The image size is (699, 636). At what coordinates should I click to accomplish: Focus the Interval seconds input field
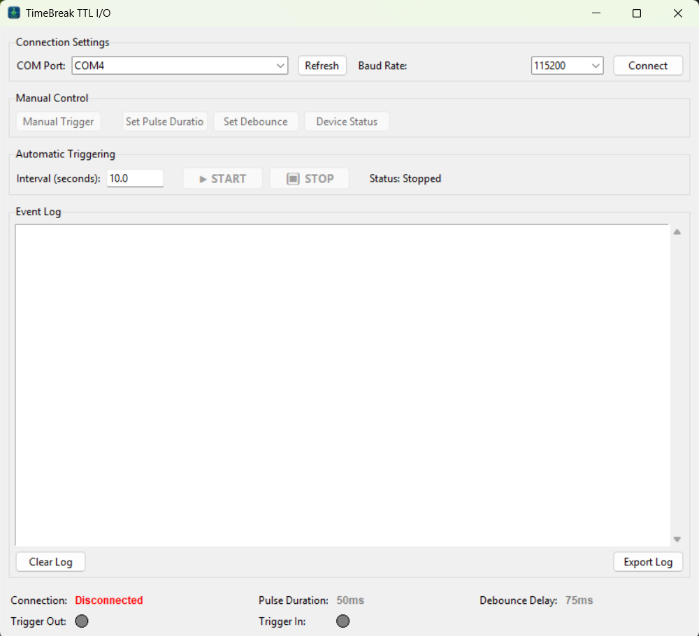point(135,179)
